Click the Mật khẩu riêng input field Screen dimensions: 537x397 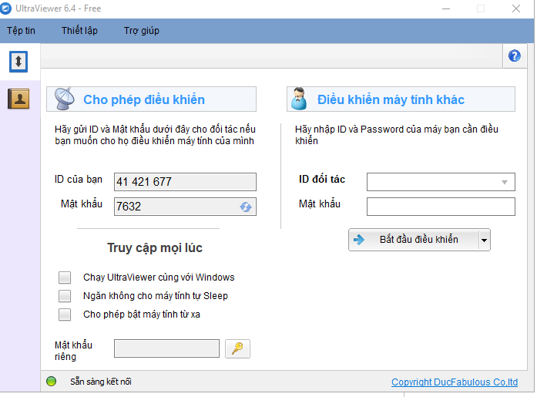166,348
